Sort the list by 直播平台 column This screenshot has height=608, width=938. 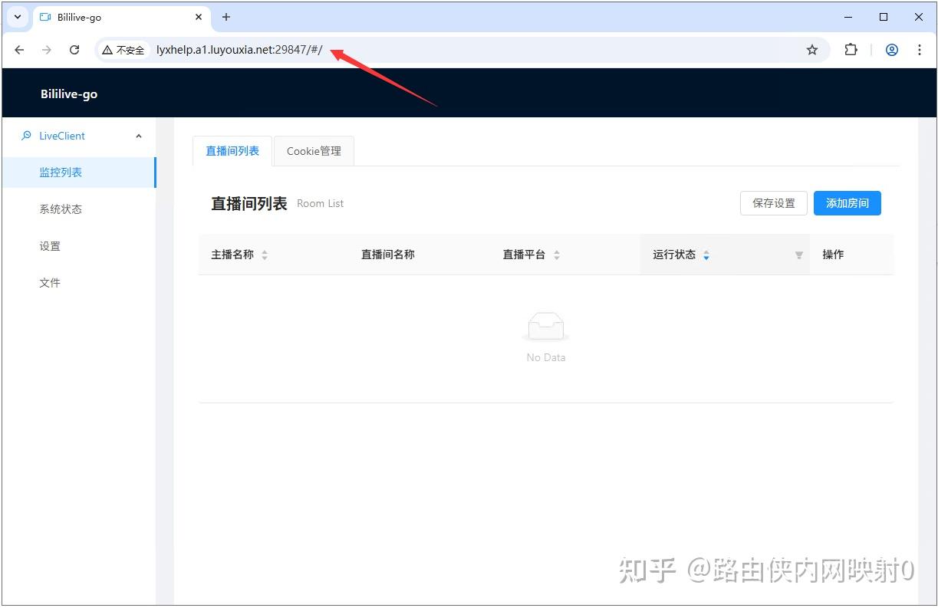pos(557,255)
